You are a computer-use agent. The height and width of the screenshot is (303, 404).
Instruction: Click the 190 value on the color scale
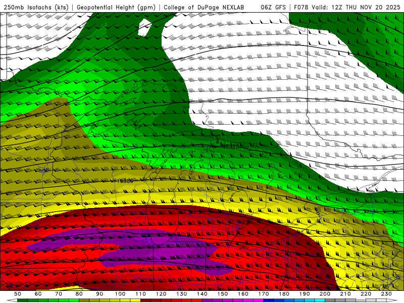click(305, 294)
